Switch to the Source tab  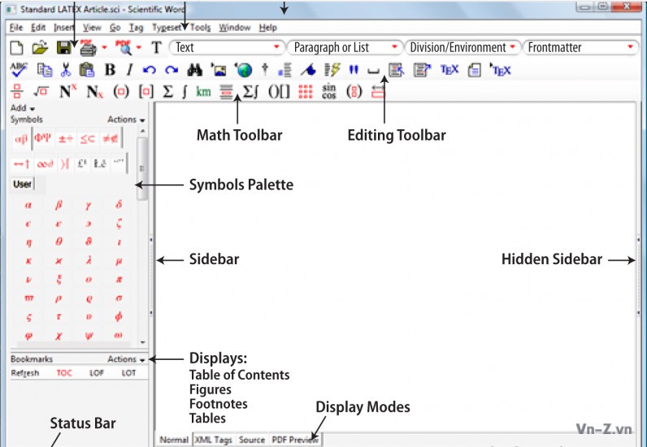point(251,440)
